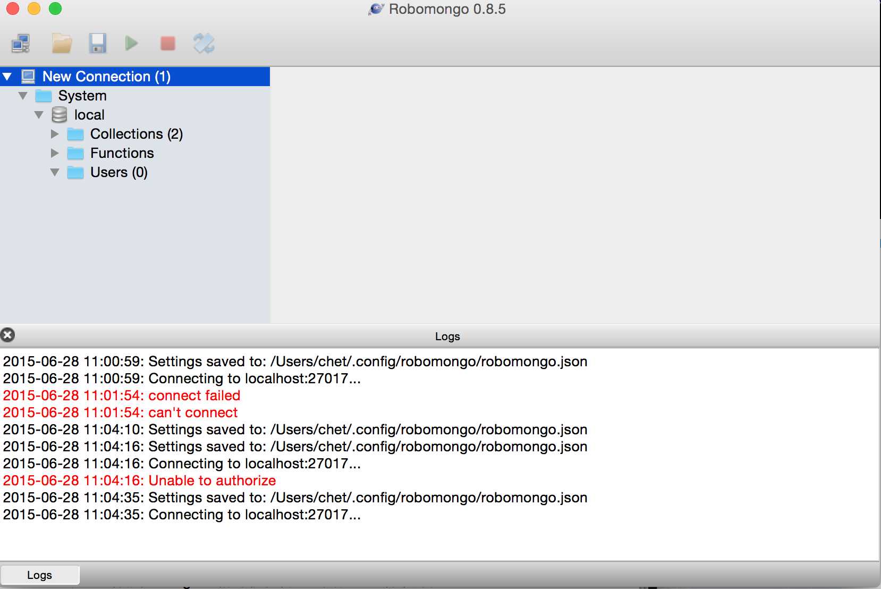Image resolution: width=881 pixels, height=589 pixels.
Task: Open the Connect to server toolbar icon
Action: pos(21,44)
